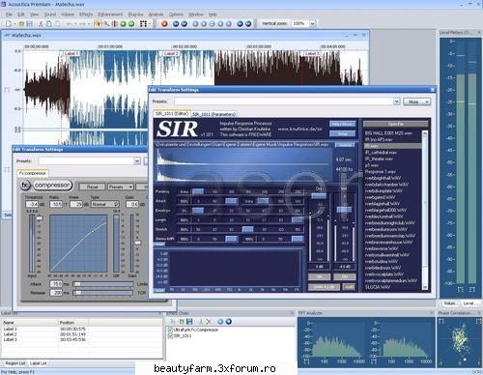Click the Ratio value input field
483x375 pixels.
tap(56, 204)
